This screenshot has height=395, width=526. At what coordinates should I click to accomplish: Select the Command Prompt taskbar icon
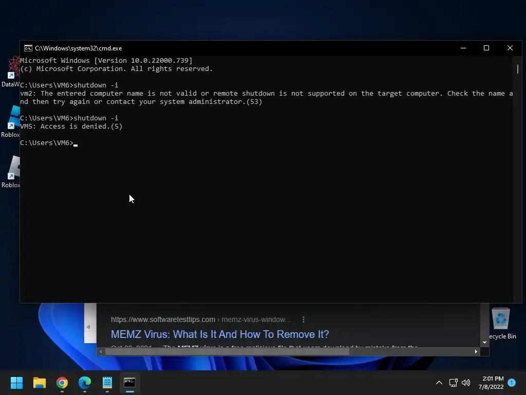[130, 383]
